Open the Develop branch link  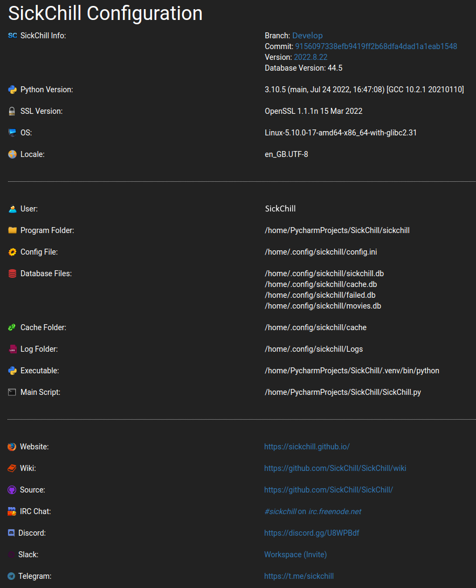coord(307,36)
